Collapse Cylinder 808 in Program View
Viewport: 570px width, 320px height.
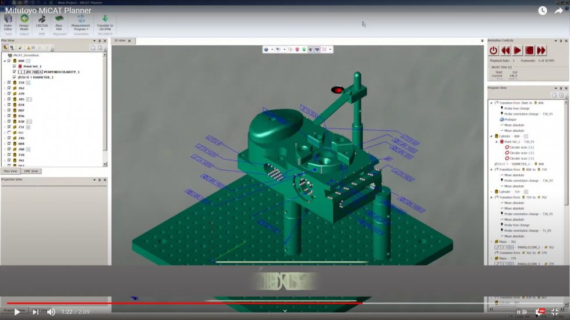[491, 136]
